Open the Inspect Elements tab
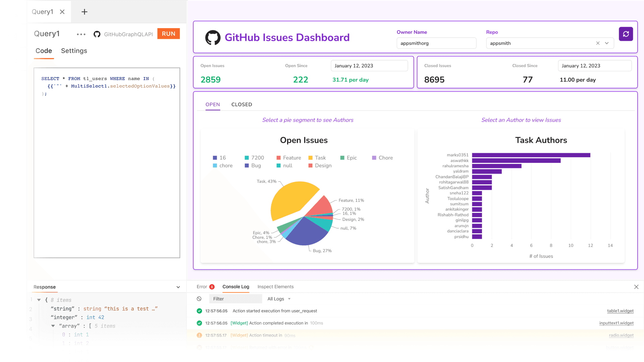644x362 pixels. pyautogui.click(x=275, y=287)
